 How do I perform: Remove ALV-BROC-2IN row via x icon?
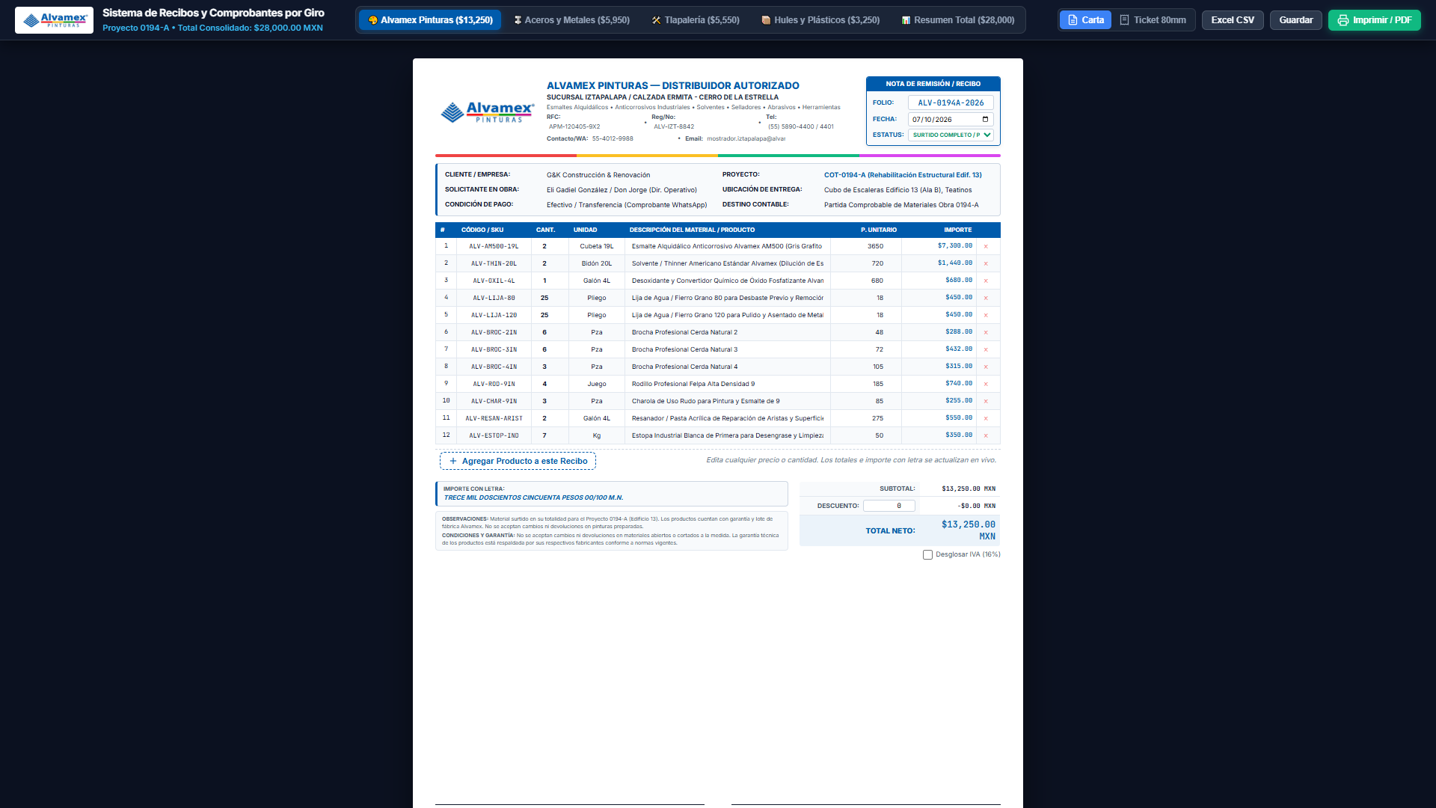pos(986,332)
